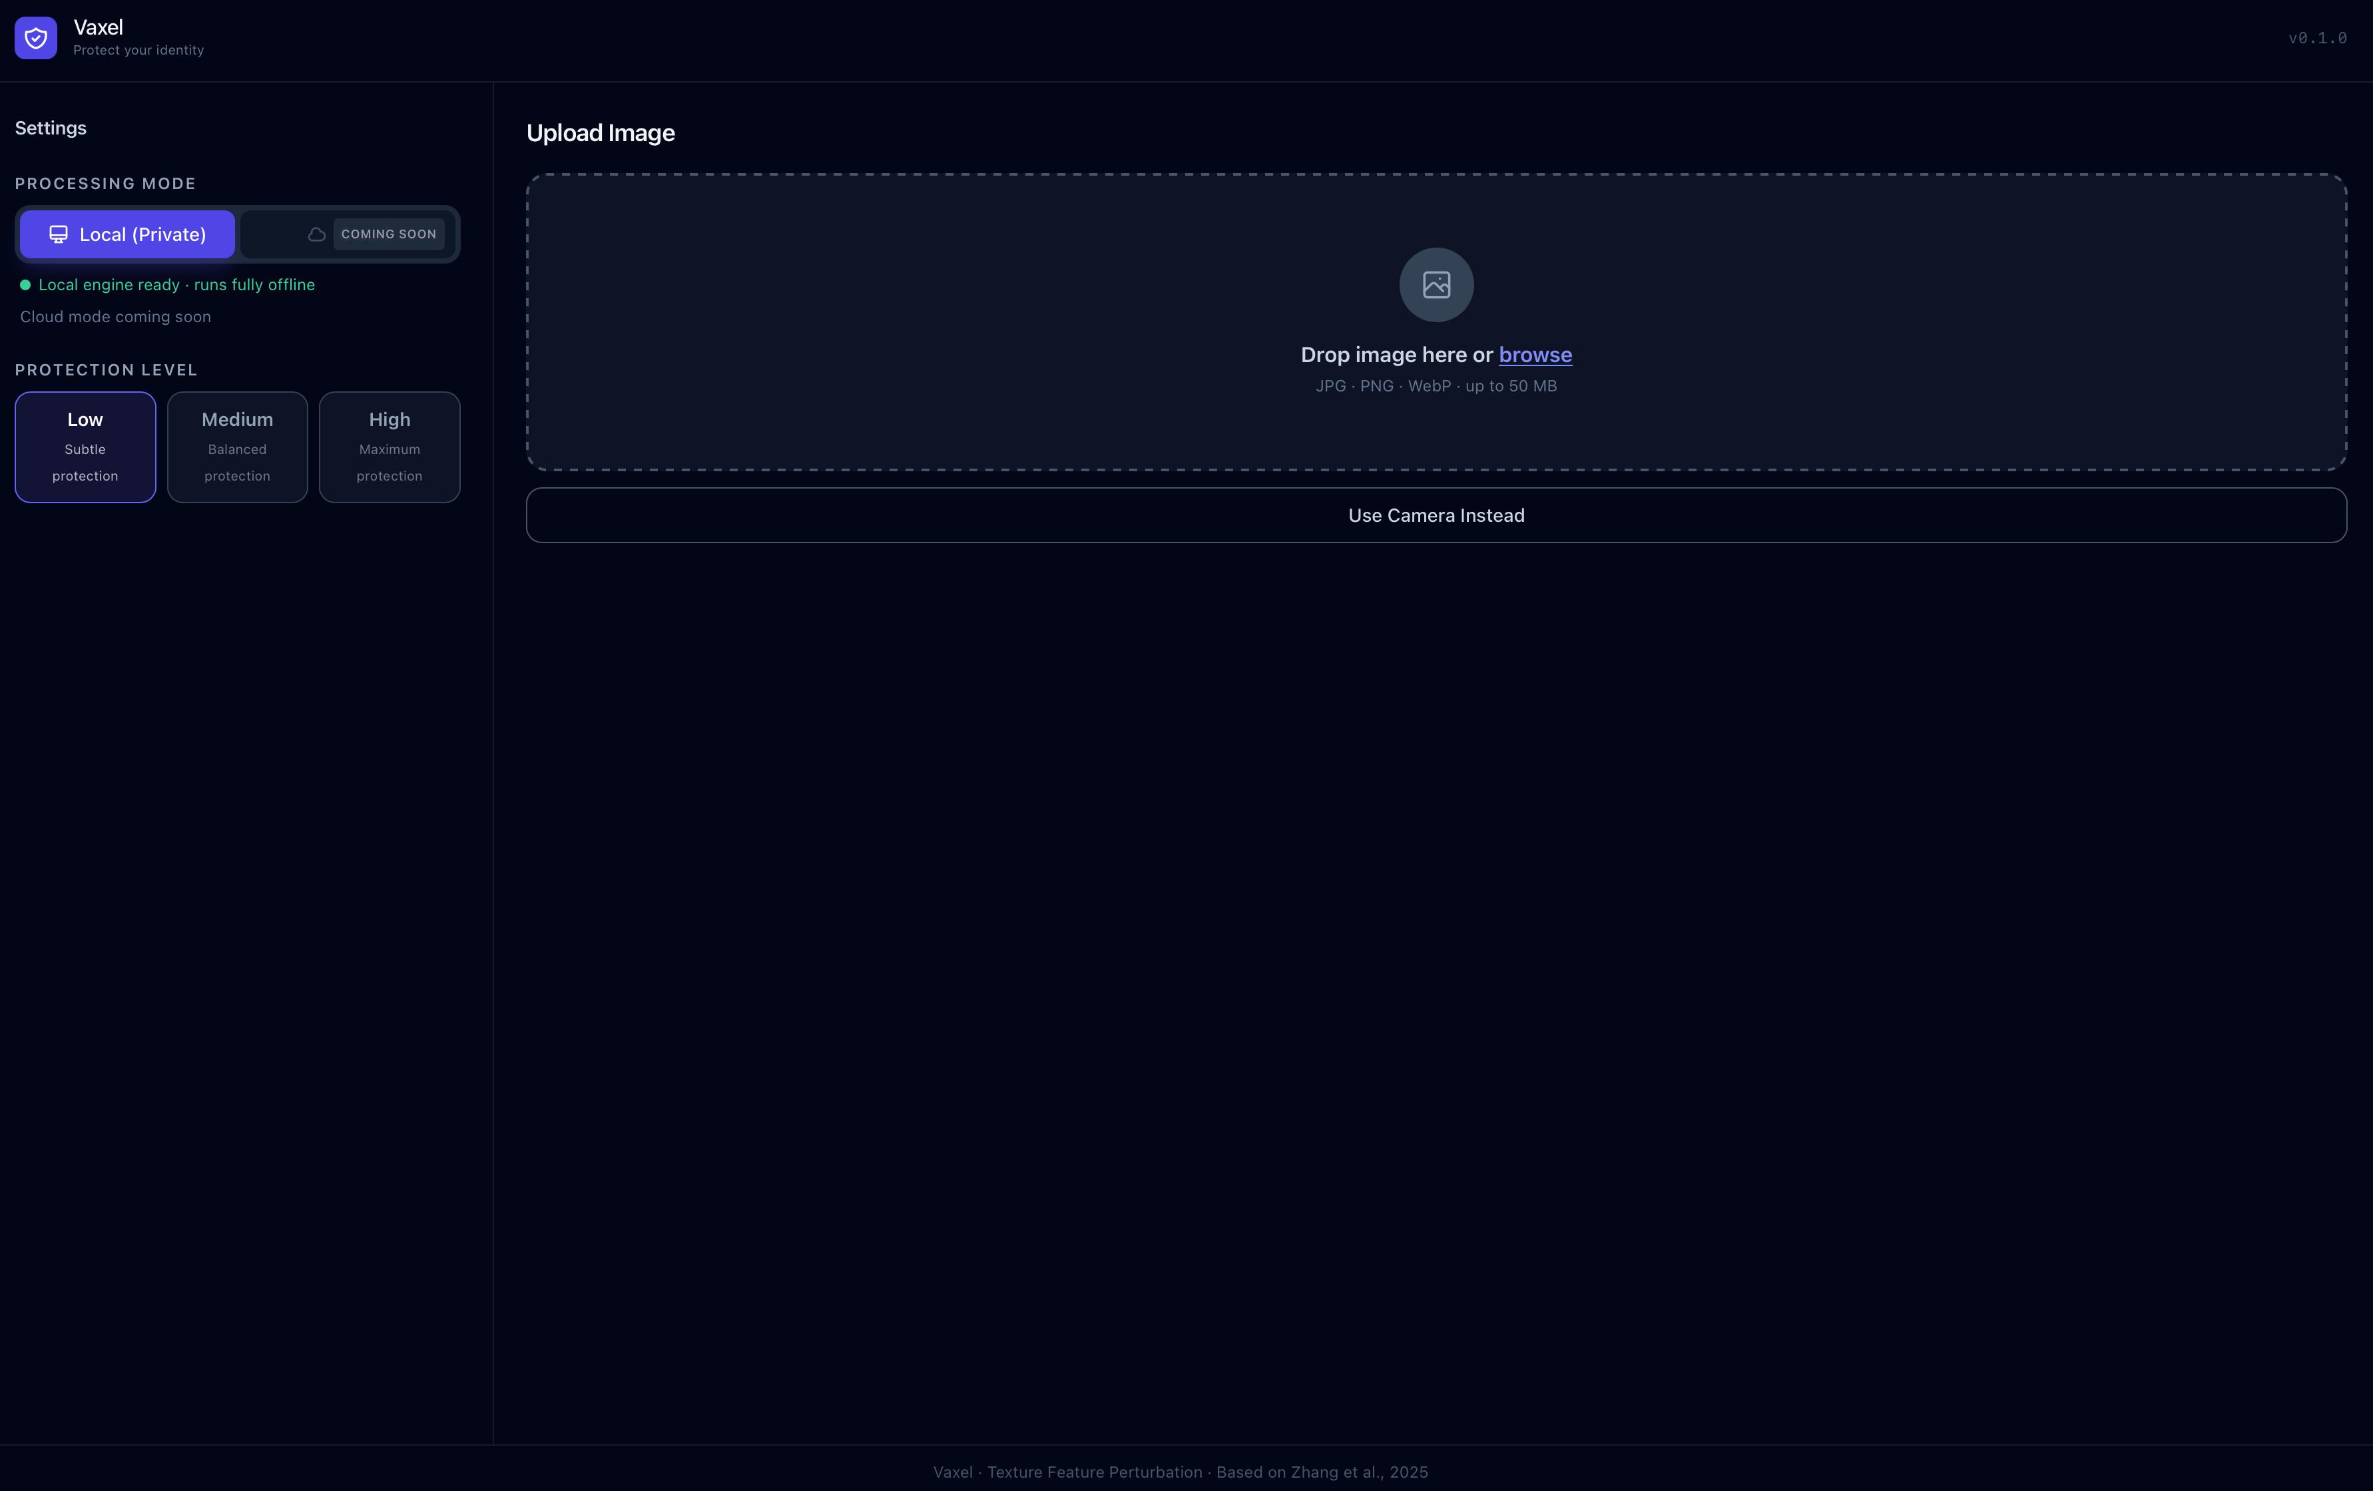
Task: Open file picker via browse link
Action: 1534,355
